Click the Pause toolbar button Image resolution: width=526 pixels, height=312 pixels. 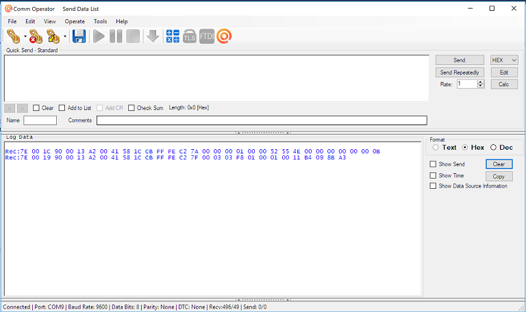click(x=116, y=36)
